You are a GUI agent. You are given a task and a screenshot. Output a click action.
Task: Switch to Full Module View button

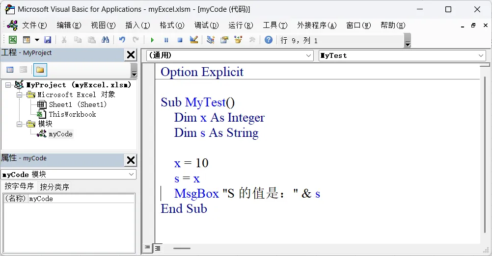[x=158, y=248]
